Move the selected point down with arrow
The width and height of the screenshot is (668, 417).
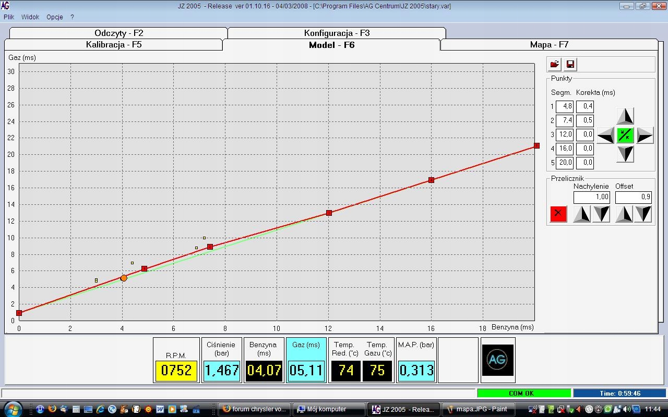[x=625, y=154]
